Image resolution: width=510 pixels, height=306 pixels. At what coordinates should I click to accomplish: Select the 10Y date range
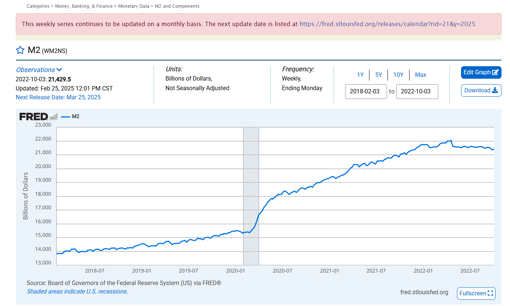(399, 75)
